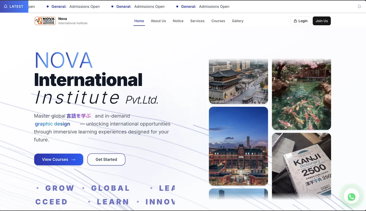Click the 'LEARN' marquee word
366x211 pixels.
coord(113,202)
